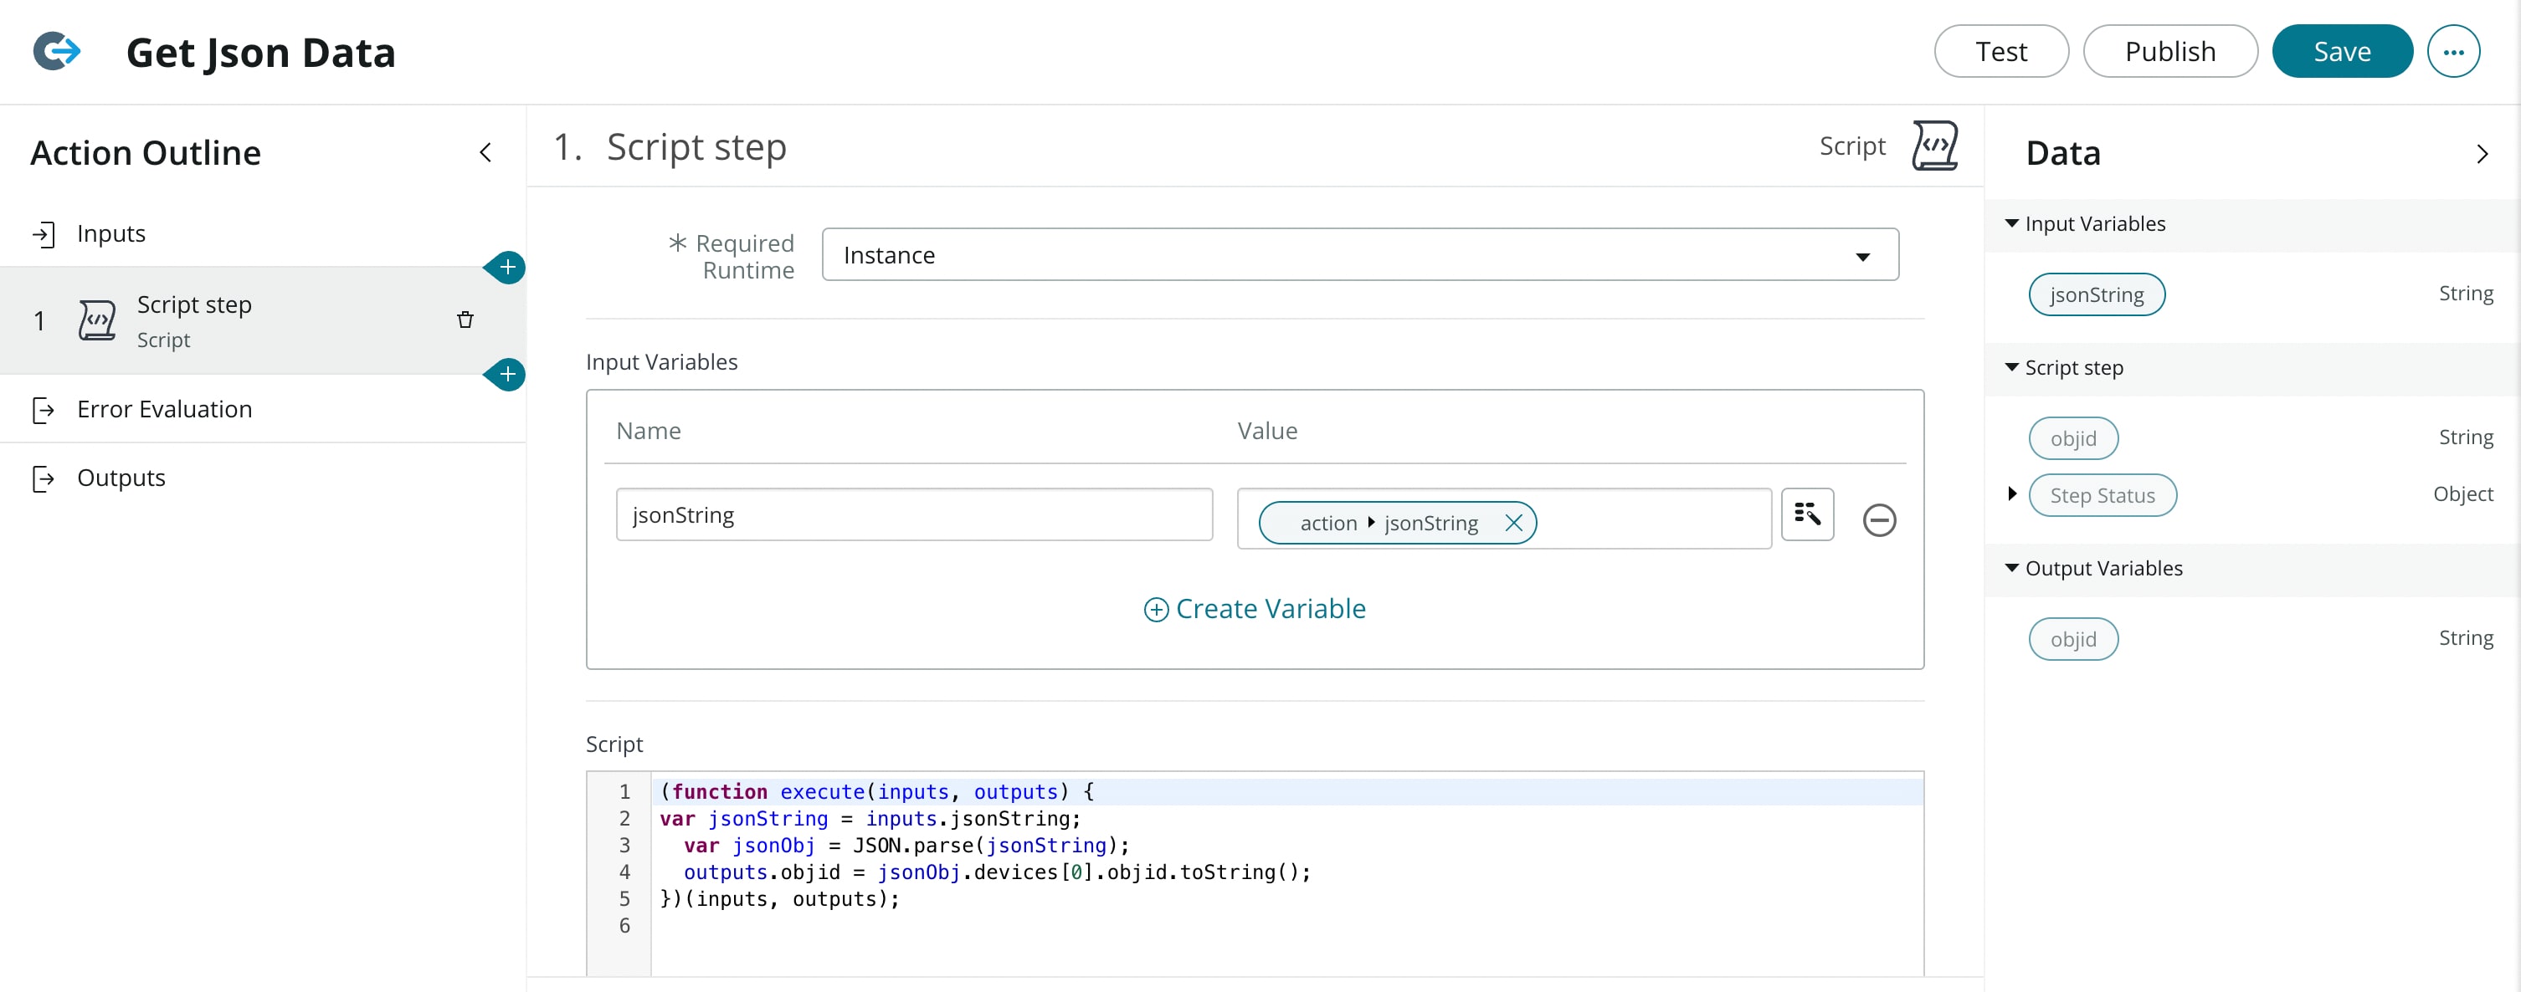Open the more options ellipsis menu
The width and height of the screenshot is (2521, 992).
[x=2452, y=52]
